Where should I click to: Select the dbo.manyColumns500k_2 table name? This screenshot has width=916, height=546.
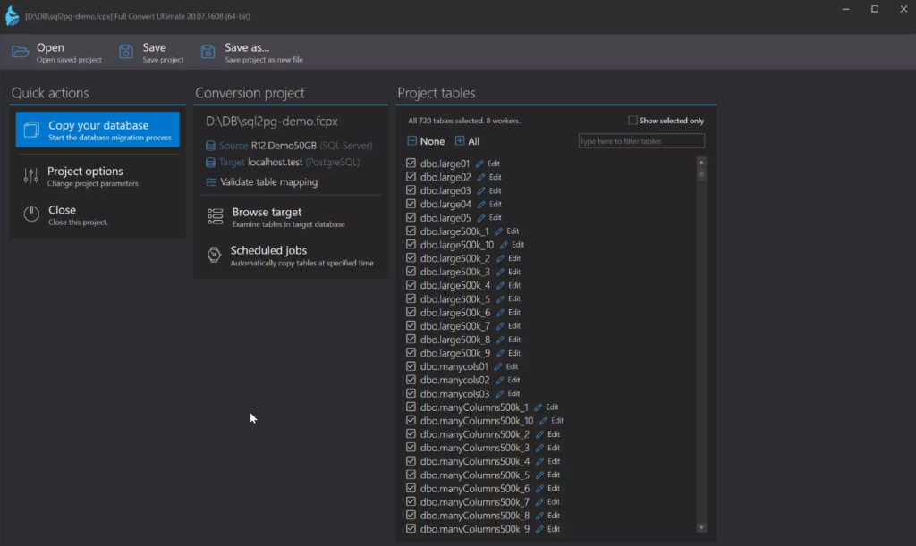(x=474, y=434)
